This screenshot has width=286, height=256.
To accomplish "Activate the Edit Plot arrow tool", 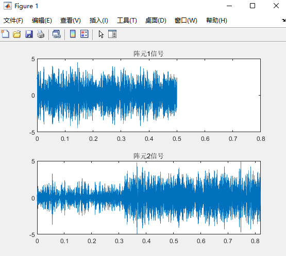I will coord(101,34).
